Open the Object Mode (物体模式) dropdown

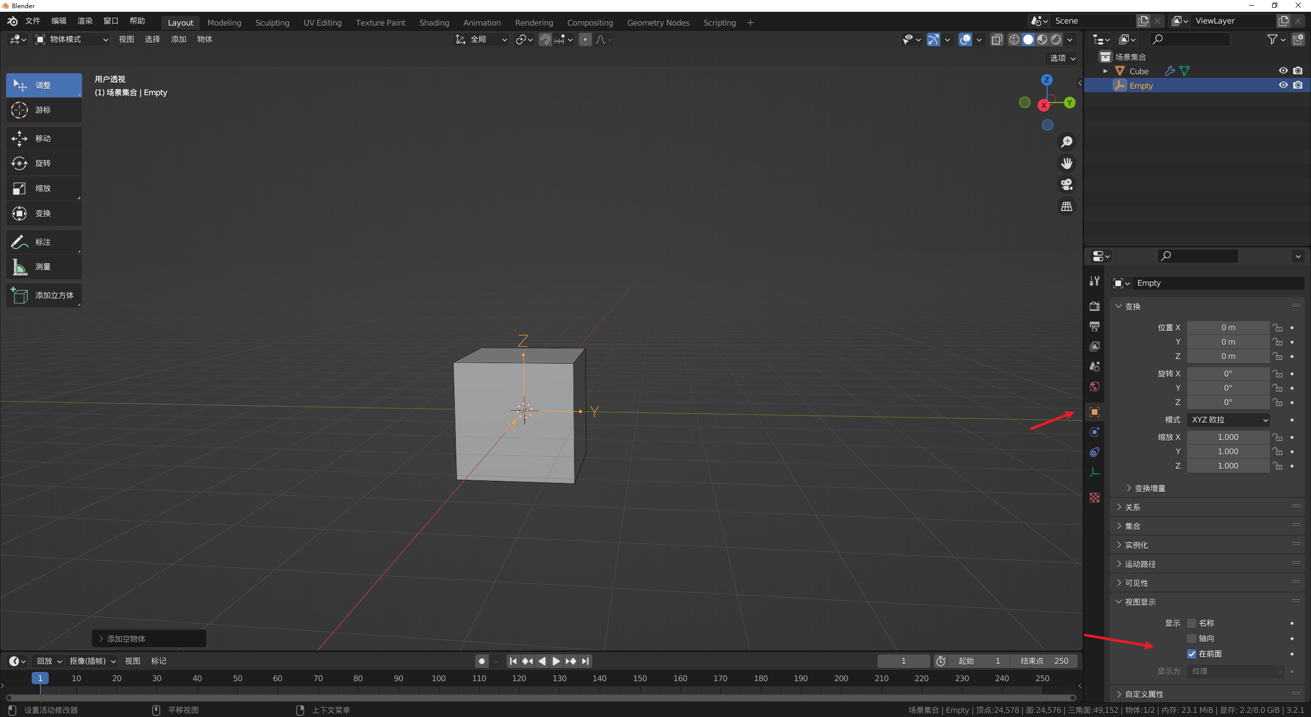(72, 39)
